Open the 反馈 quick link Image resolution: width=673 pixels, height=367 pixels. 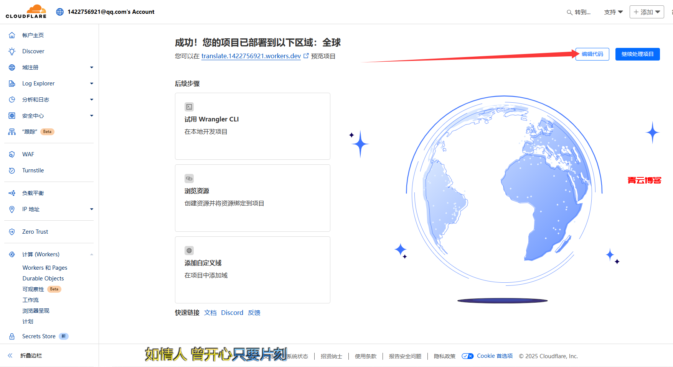[x=254, y=313]
